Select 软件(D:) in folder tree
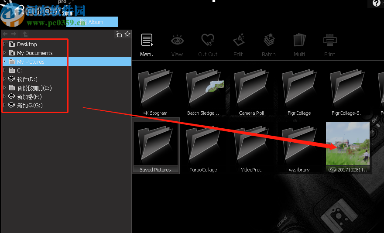This screenshot has width=384, height=233. click(27, 79)
